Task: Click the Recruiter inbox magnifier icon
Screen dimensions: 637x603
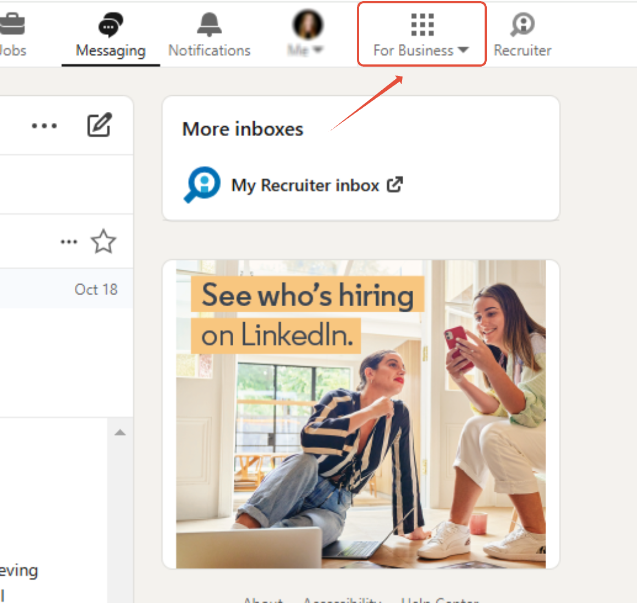Action: [202, 184]
